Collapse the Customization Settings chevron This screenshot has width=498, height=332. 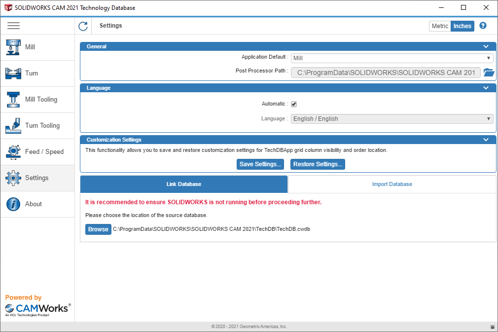pos(486,140)
